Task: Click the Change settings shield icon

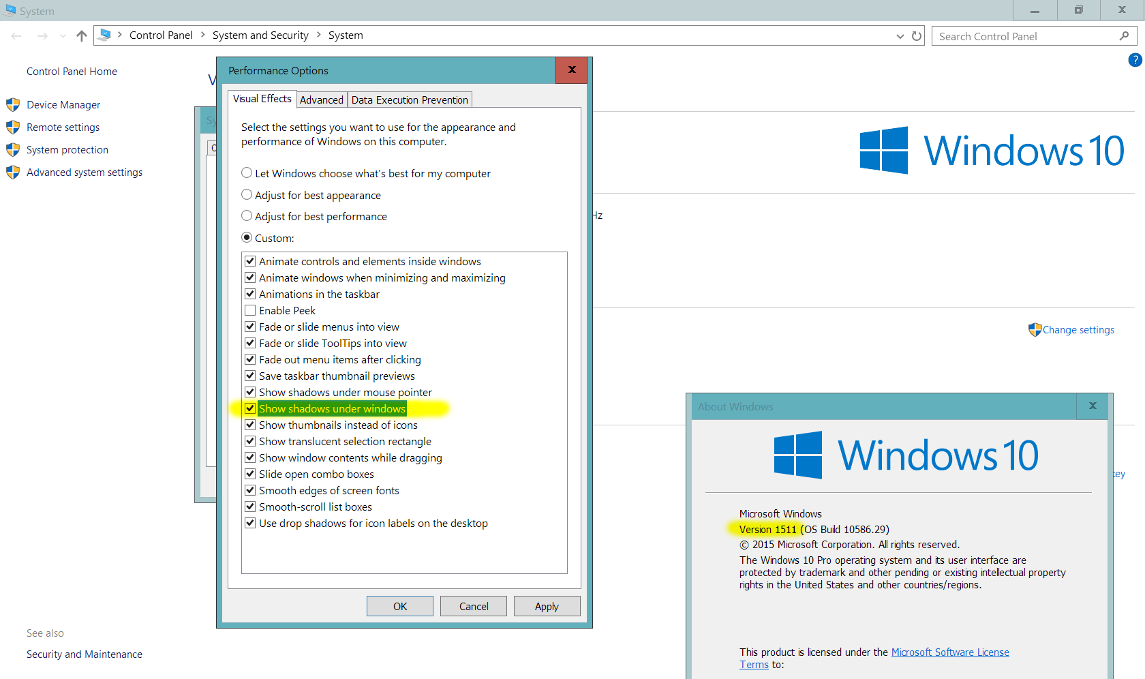Action: pyautogui.click(x=1035, y=329)
